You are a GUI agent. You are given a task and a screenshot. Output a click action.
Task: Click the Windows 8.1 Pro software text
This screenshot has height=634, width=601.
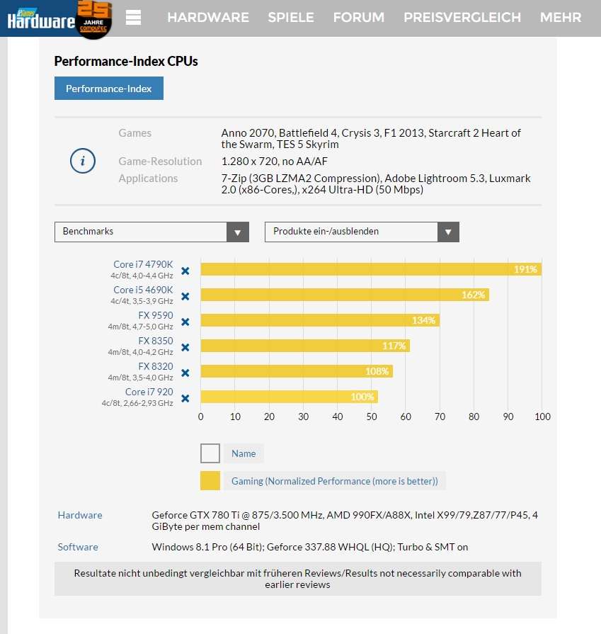point(310,547)
